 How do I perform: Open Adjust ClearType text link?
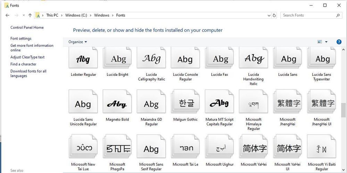coord(27,57)
